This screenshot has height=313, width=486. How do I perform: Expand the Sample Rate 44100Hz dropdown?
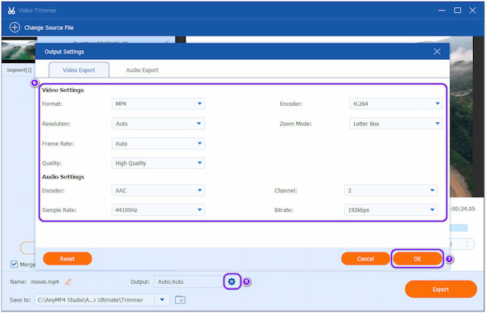click(x=158, y=210)
